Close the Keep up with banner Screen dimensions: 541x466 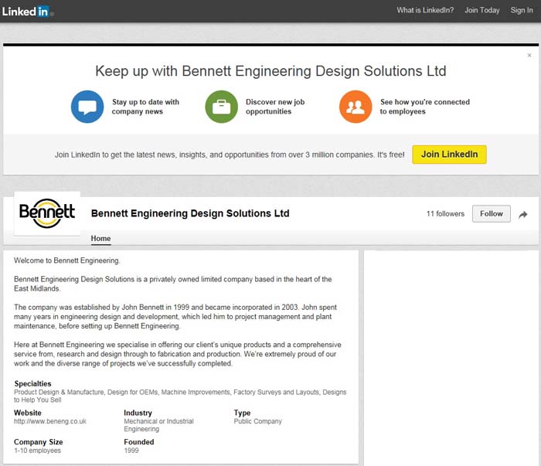click(529, 55)
